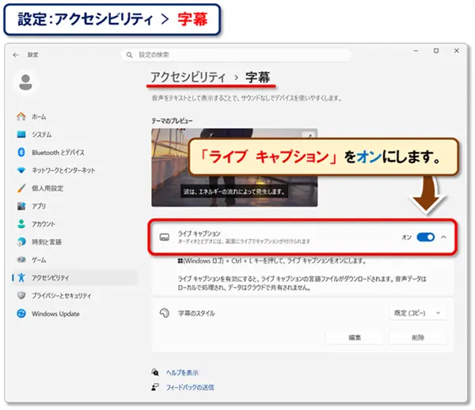Close the 設定 window
The width and height of the screenshot is (475, 410).
coord(457,51)
